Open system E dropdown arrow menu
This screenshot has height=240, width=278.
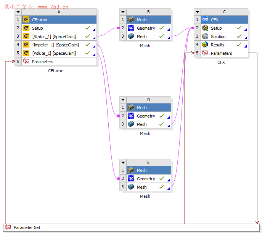123,162
